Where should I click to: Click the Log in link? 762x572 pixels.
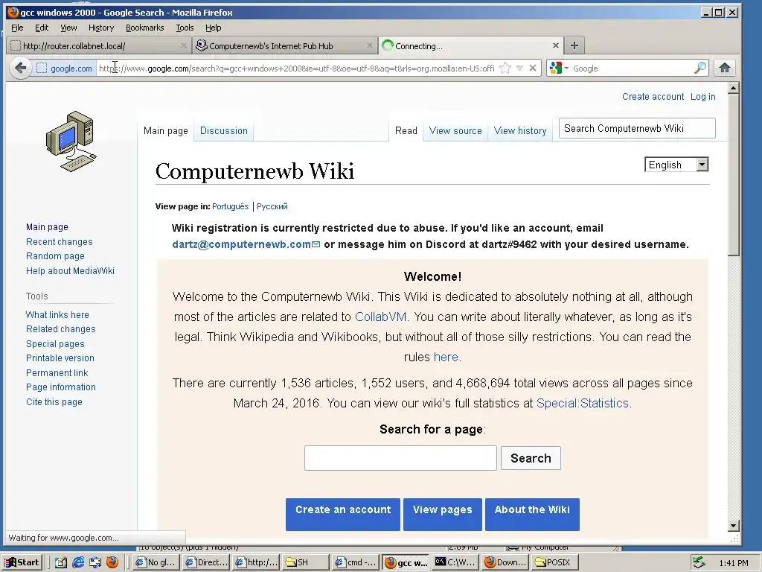[x=702, y=96]
